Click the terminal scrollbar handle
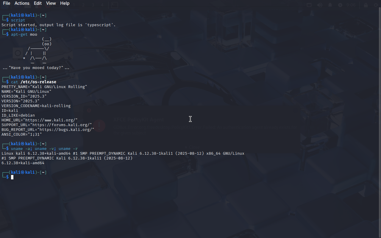This screenshot has height=238, width=381. click(380, 122)
